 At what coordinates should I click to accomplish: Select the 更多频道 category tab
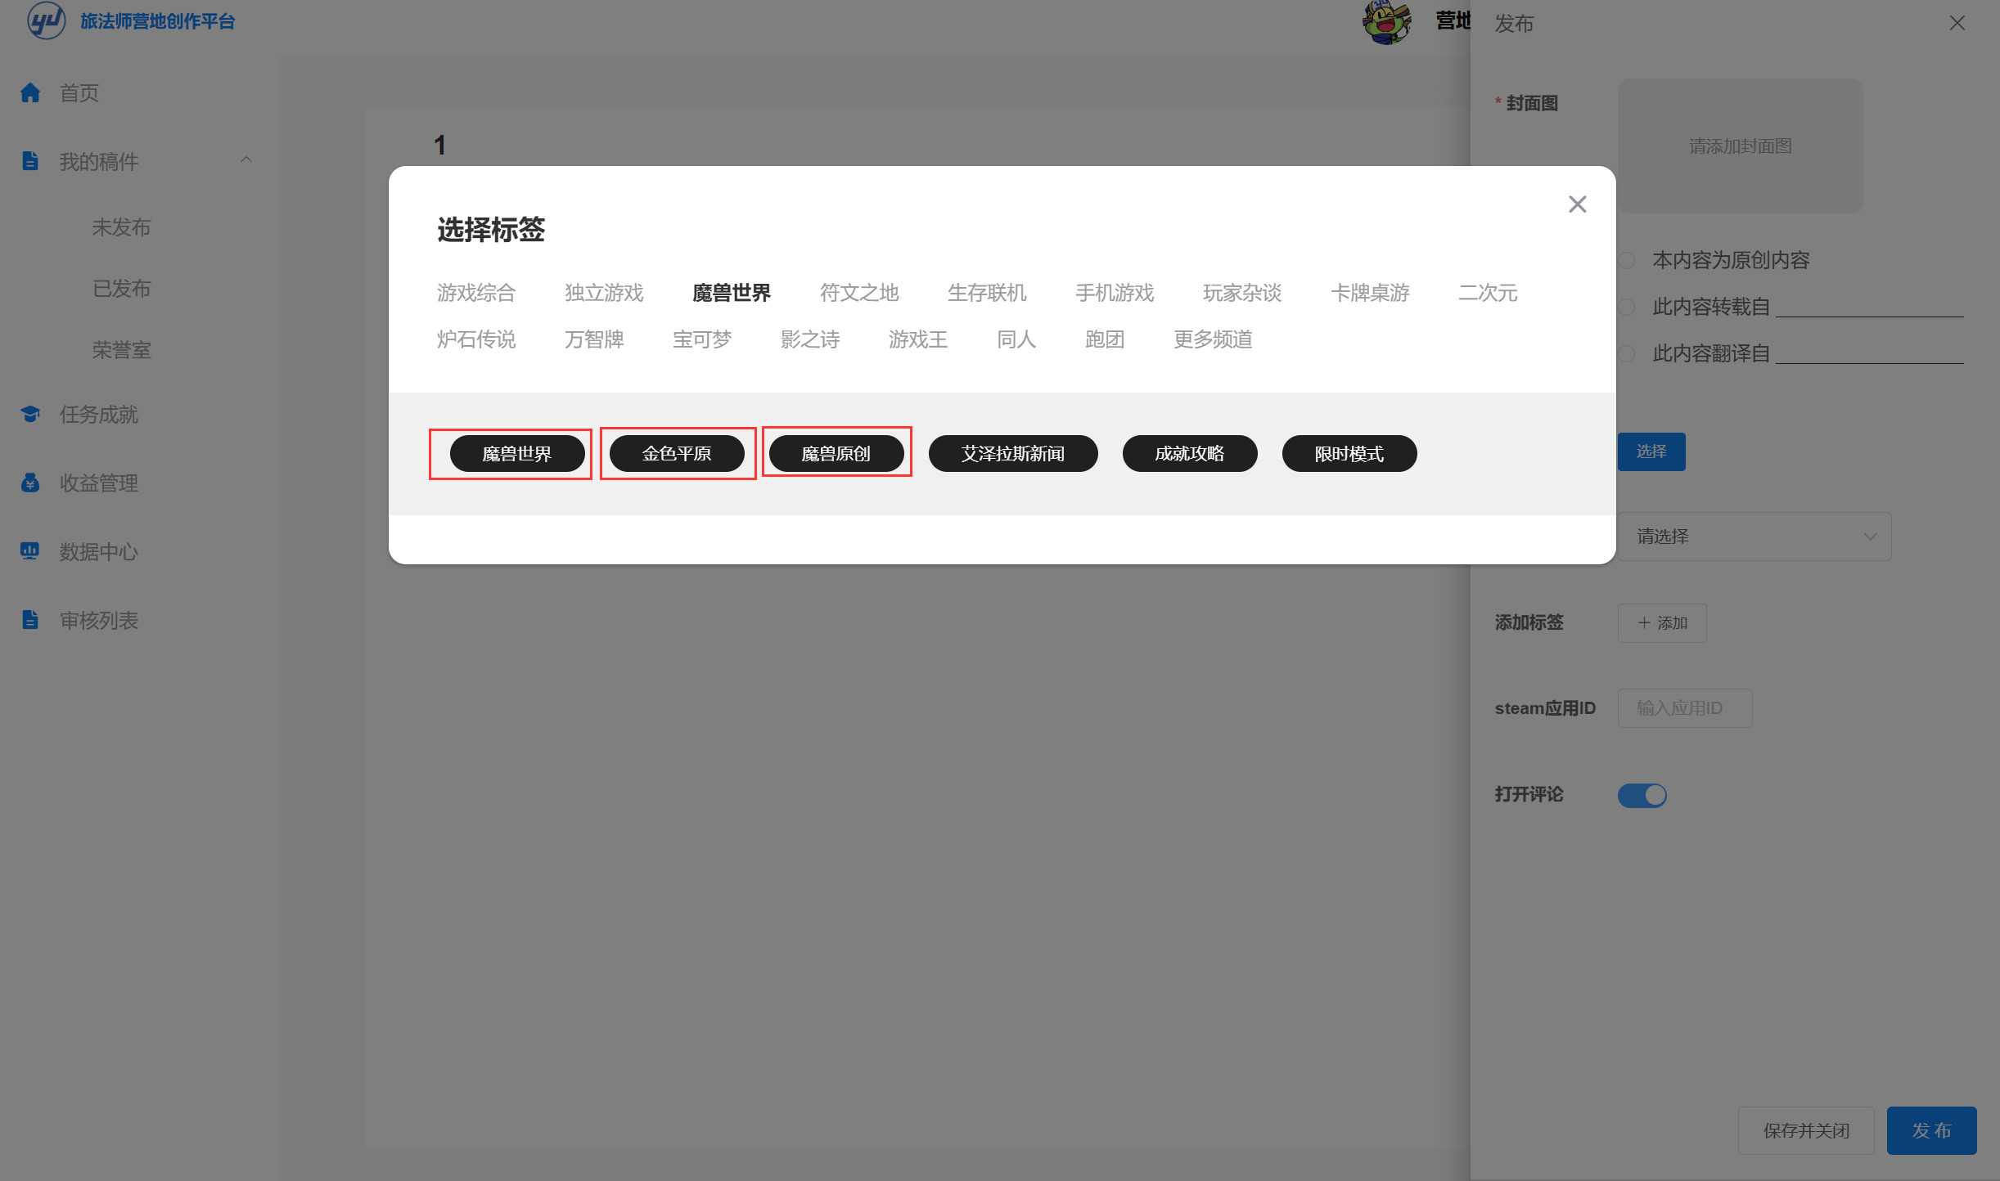click(x=1213, y=339)
